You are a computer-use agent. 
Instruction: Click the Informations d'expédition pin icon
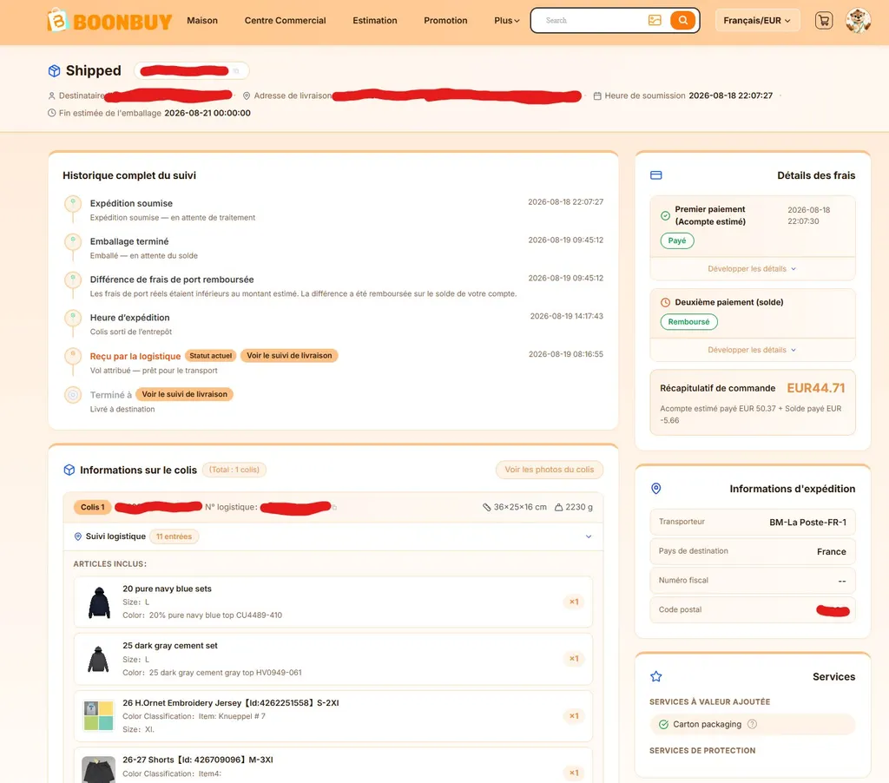pyautogui.click(x=656, y=488)
